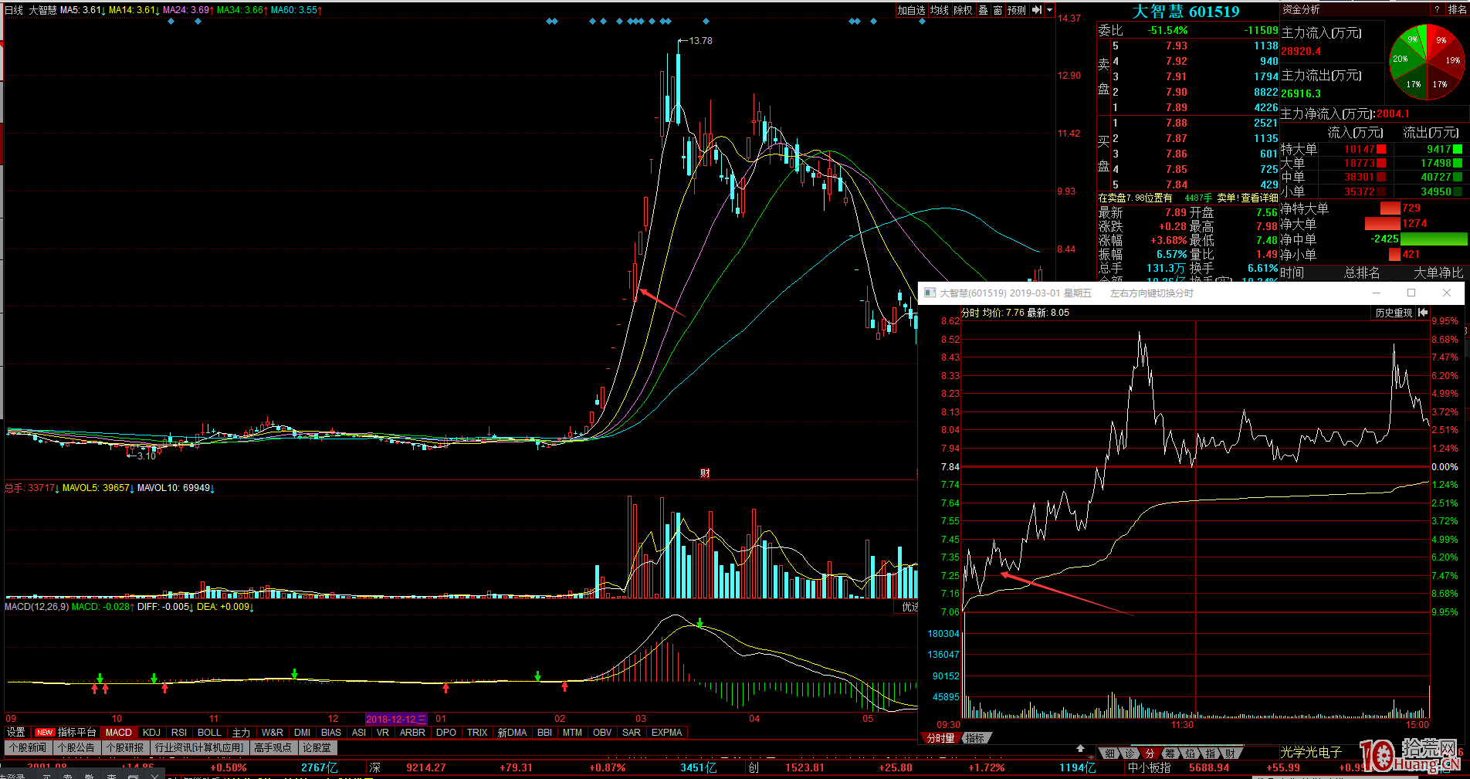Click highlighted date 2018-12-12 on time axis
Image resolution: width=1470 pixels, height=779 pixels.
pos(395,719)
